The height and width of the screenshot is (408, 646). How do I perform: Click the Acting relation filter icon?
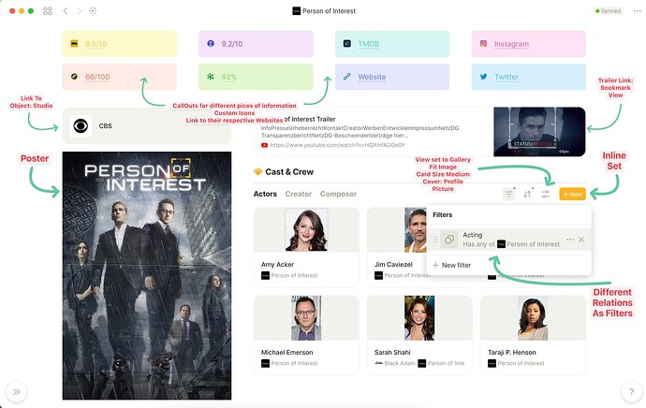point(449,240)
